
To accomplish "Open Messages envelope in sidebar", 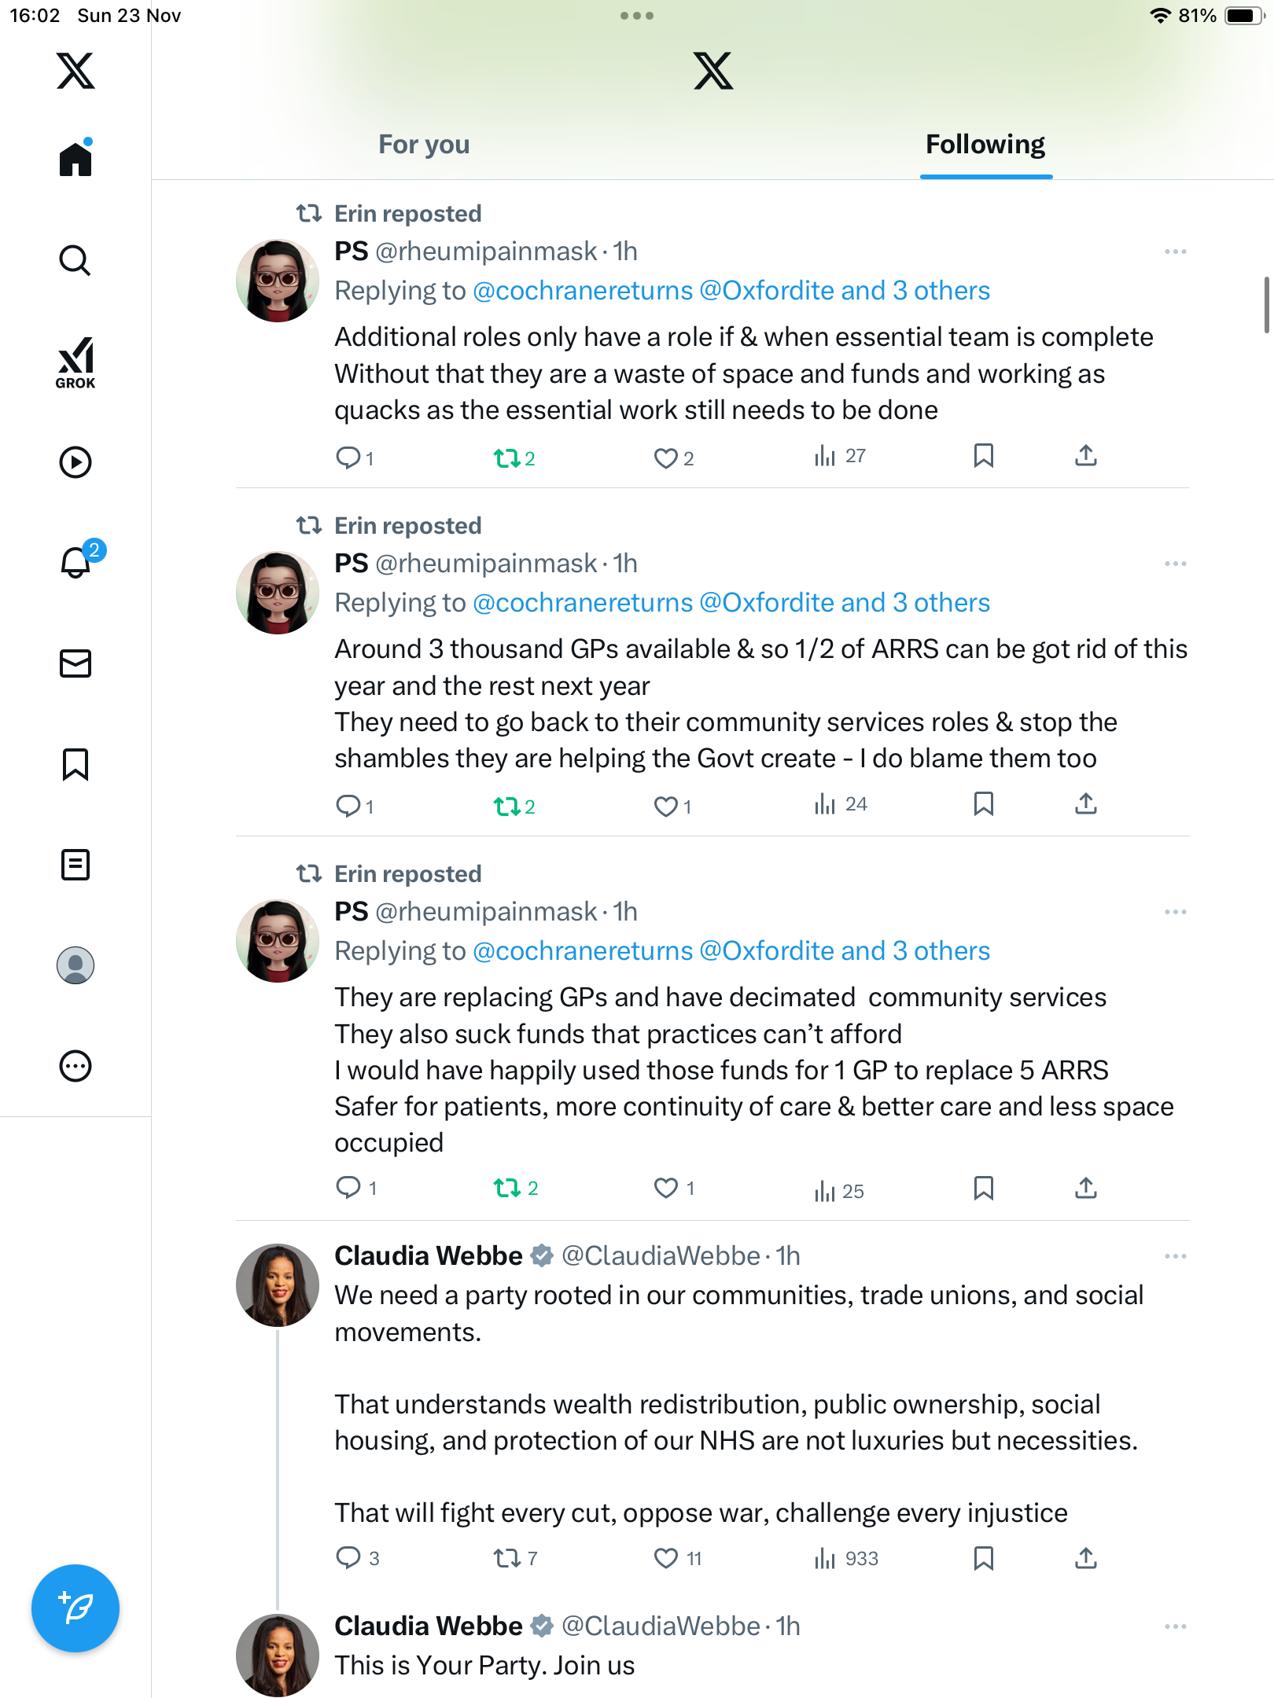I will [75, 663].
